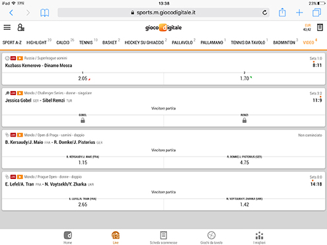Open the user account icon
Screen dimensions: 327x245
pos(21,27)
